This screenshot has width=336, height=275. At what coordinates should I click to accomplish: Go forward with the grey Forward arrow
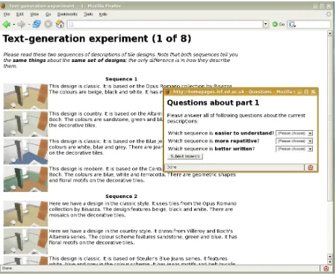click(x=22, y=25)
